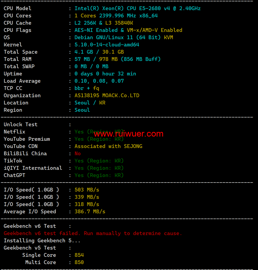Click the AS138195 MOACK.Co.LTD organization text
Image resolution: width=258 pixels, height=270 pixels.
click(107, 95)
